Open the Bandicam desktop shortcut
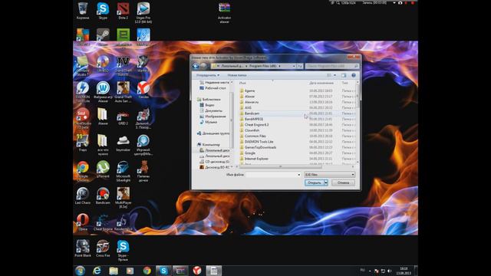Screen dimensions: 491x276 pyautogui.click(x=103, y=196)
